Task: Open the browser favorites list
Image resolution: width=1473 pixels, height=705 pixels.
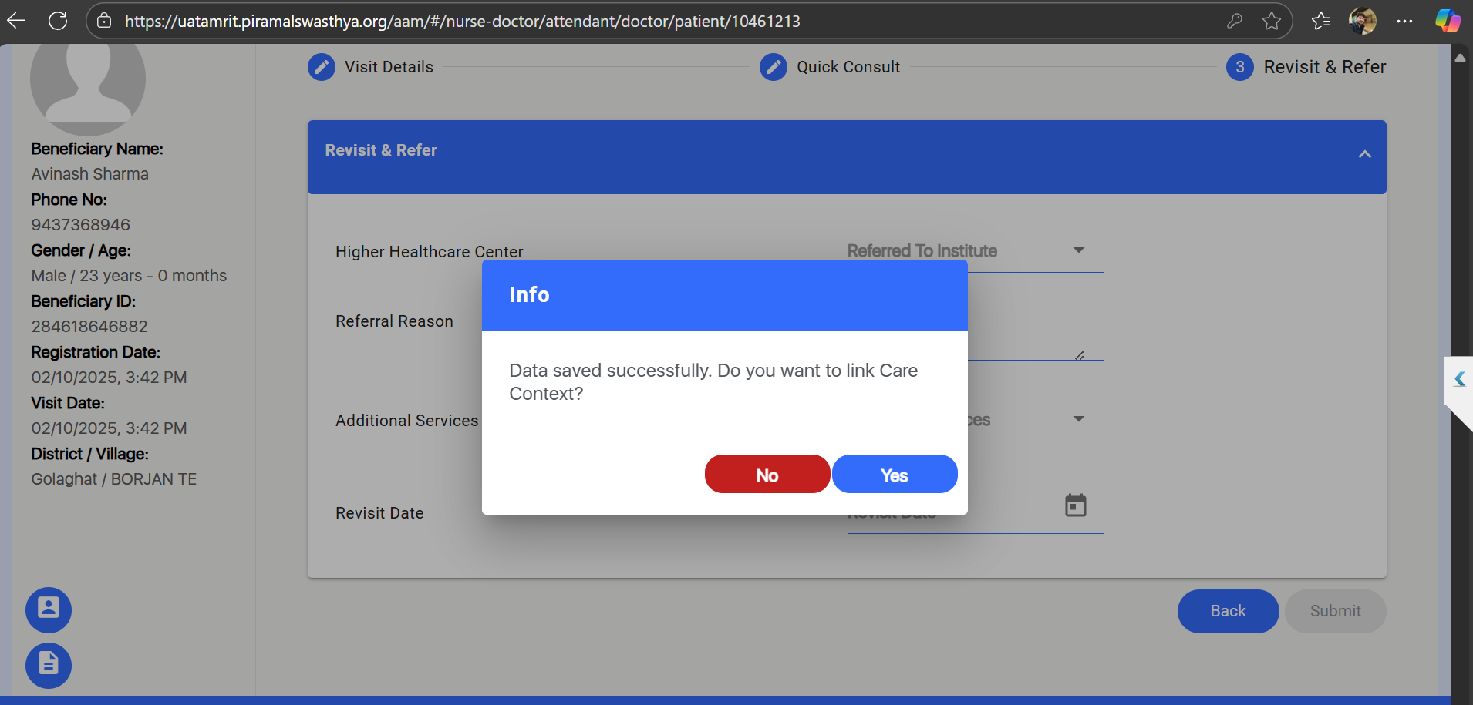Action: point(1320,21)
